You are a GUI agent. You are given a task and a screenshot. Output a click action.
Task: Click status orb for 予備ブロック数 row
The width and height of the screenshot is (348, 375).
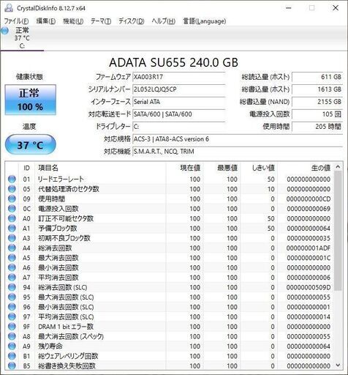pos(12,228)
